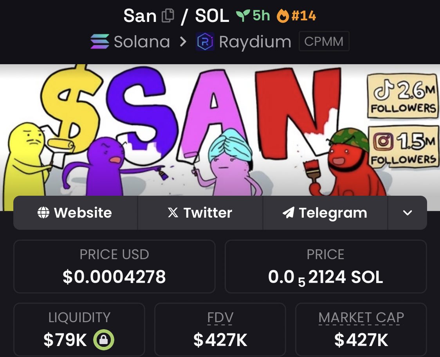Click the Solana breadcrumb label
This screenshot has height=357, width=440.
coord(142,42)
